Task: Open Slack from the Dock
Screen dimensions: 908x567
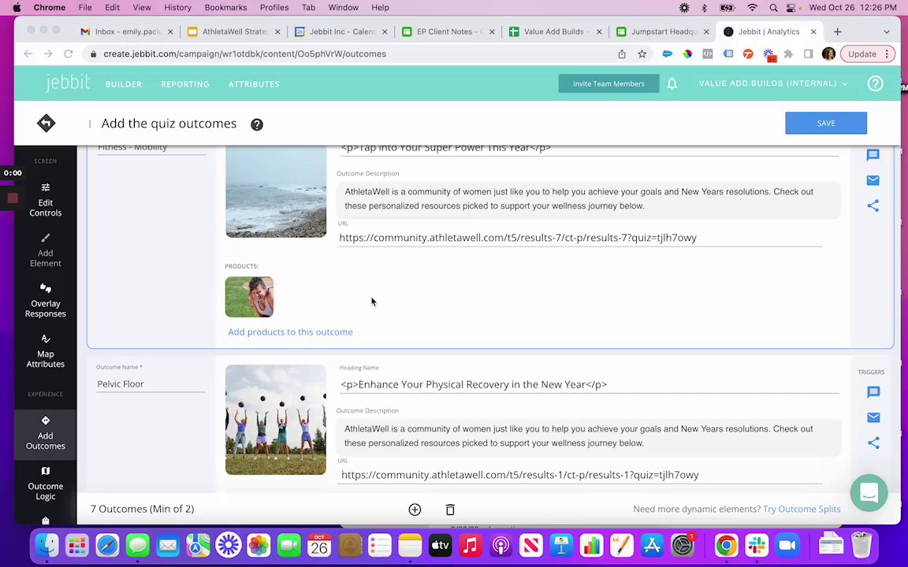Action: tap(757, 546)
